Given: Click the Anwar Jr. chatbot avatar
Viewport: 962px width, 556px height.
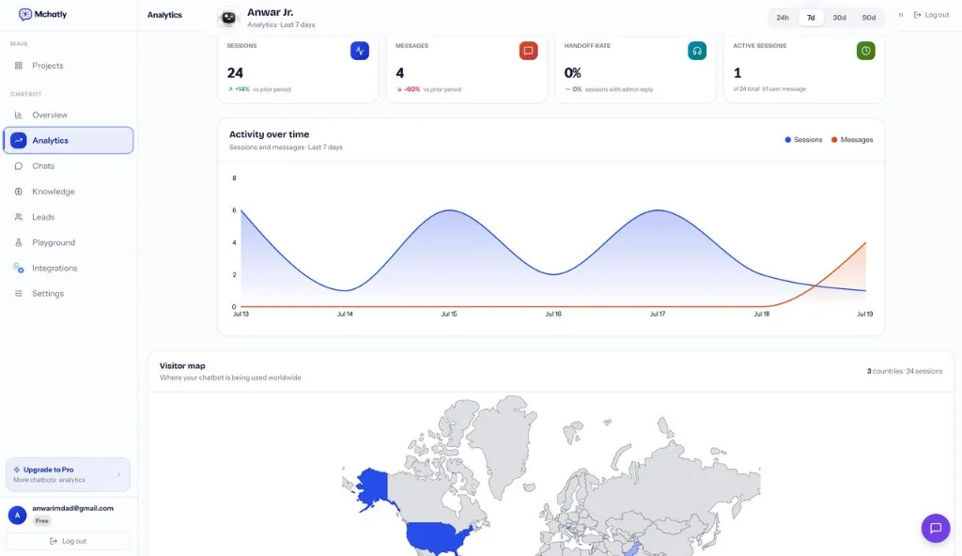Looking at the screenshot, I should click(229, 18).
